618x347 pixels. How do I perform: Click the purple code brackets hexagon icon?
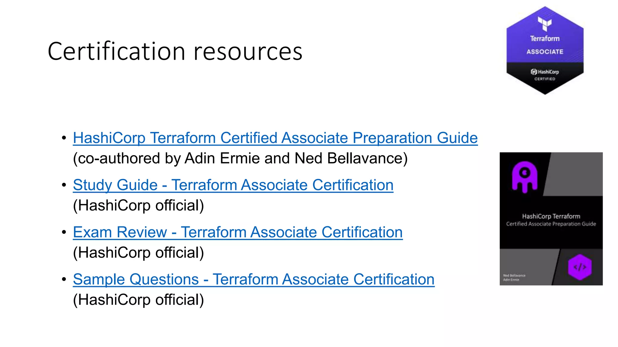[x=580, y=267]
